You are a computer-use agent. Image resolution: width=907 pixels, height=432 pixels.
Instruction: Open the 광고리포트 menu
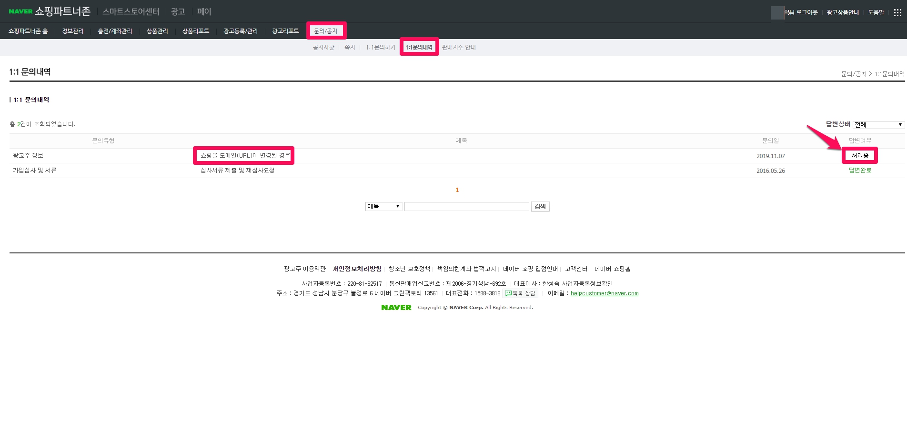tap(285, 31)
